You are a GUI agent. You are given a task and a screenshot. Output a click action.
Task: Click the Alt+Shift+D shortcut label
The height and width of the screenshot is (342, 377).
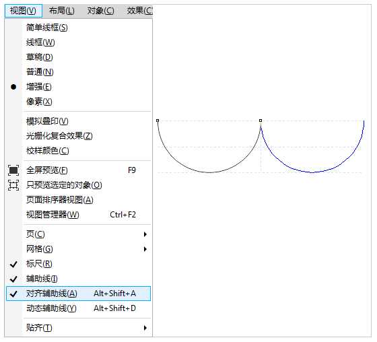[x=115, y=308]
